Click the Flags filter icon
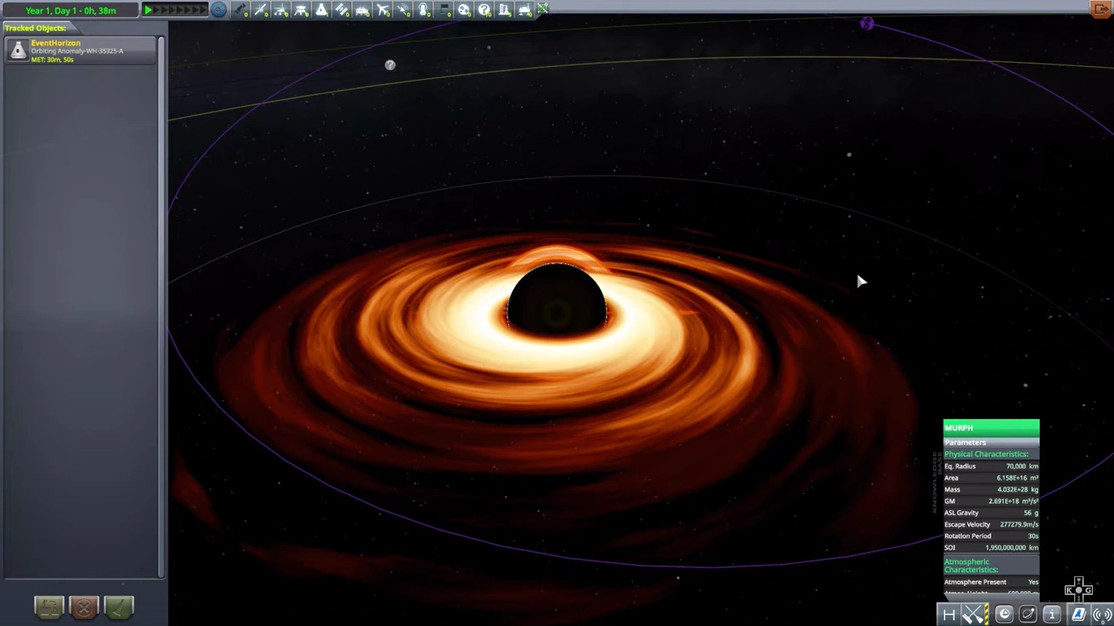Viewport: 1114px width, 626px height. click(444, 10)
